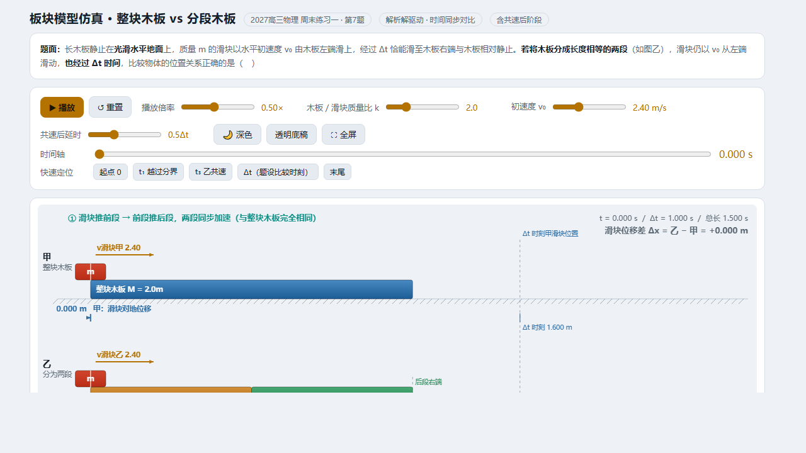Toggle 深色 dark mode

pyautogui.click(x=237, y=135)
